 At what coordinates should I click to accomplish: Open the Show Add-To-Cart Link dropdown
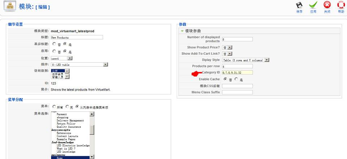pyautogui.click(x=227, y=53)
